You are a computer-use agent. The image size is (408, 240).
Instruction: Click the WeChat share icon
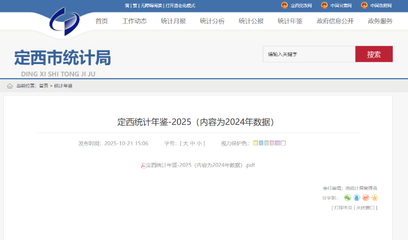click(348, 198)
